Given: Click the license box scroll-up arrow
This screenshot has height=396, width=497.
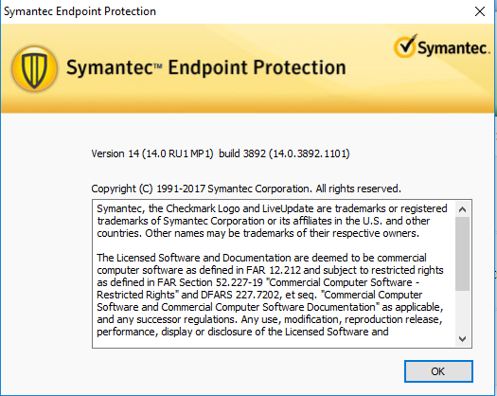Looking at the screenshot, I should click(462, 209).
